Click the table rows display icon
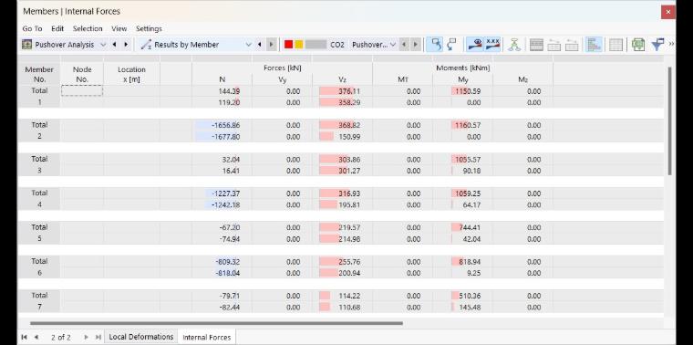The image size is (693, 345). click(x=536, y=45)
